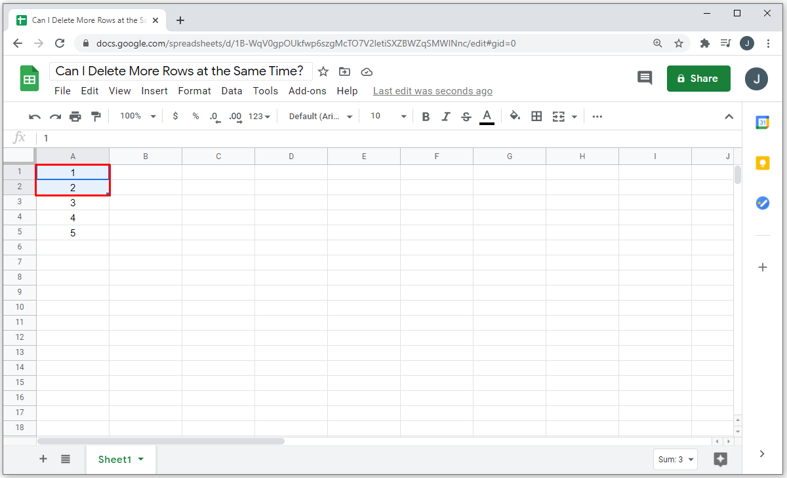Viewport: 787px width, 478px height.
Task: Open the Format menu
Action: pos(194,91)
